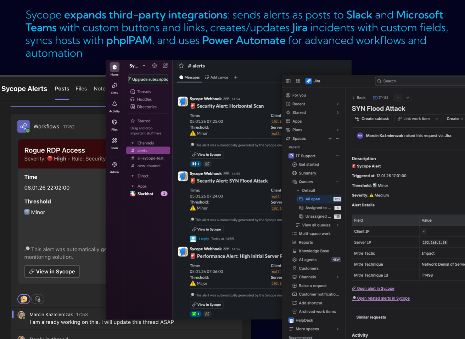
Task: Click View in Sycope under SYN Flood alert
Action: coord(207,229)
